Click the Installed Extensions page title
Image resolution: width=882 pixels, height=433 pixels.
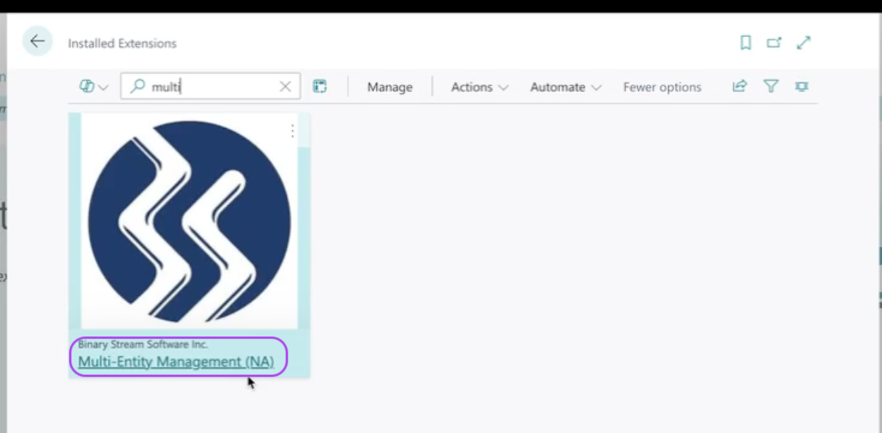coord(122,43)
